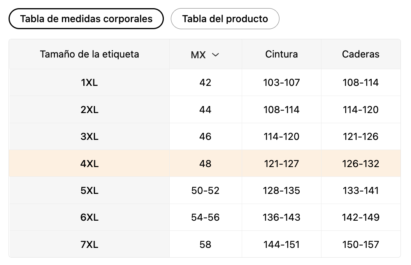This screenshot has width=411, height=265.
Task: Open the MX size region dropdown
Action: [x=205, y=55]
